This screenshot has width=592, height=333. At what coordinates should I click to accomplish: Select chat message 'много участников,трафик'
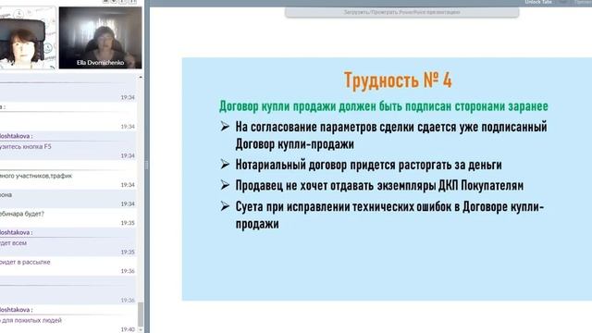pos(36,176)
